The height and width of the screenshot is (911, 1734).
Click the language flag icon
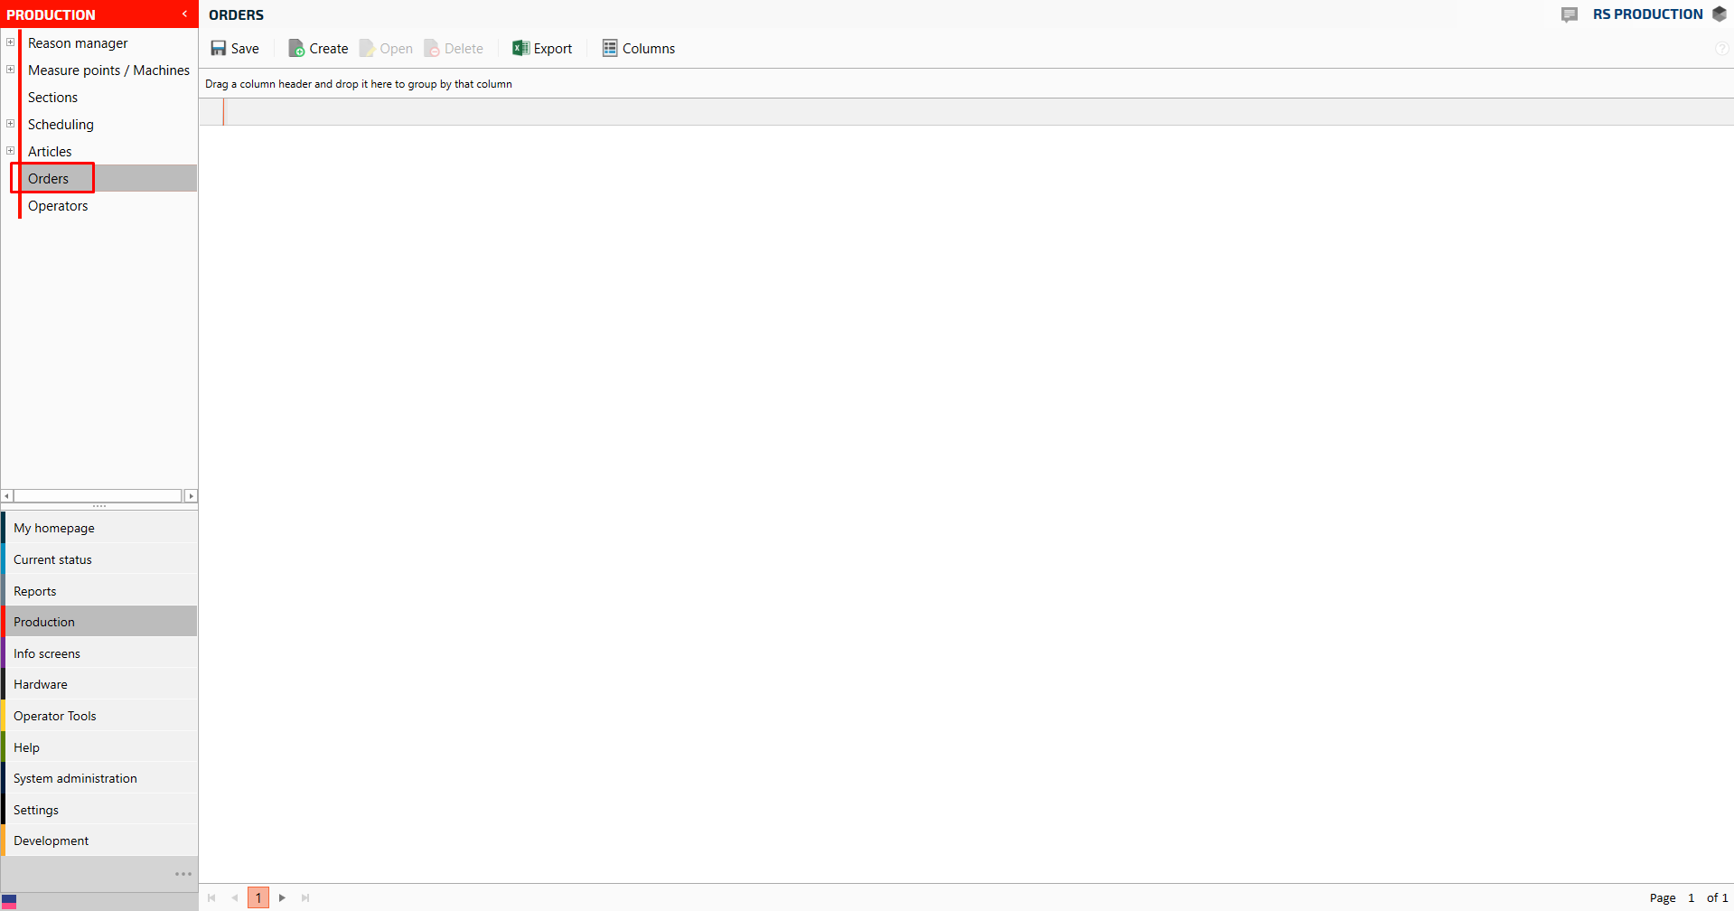pos(9,902)
